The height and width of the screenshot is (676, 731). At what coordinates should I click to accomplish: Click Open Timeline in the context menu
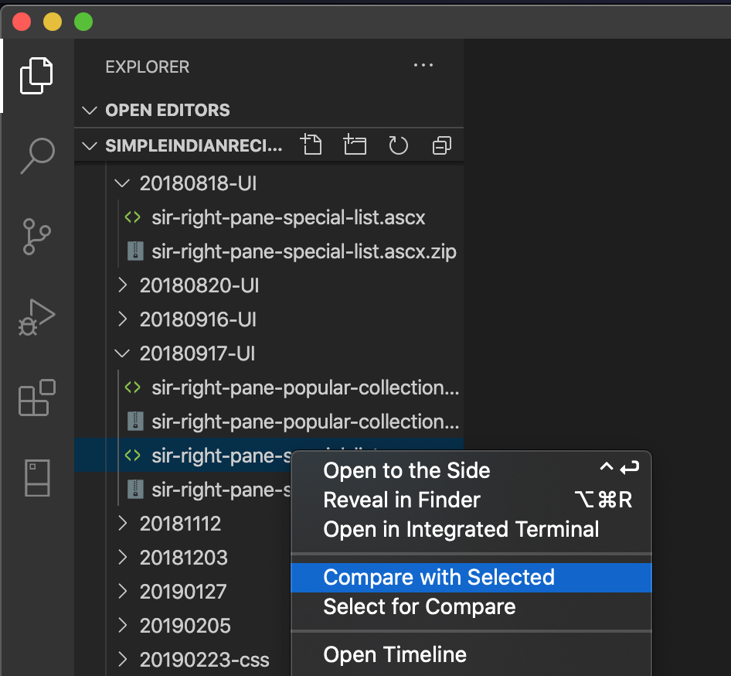(394, 654)
